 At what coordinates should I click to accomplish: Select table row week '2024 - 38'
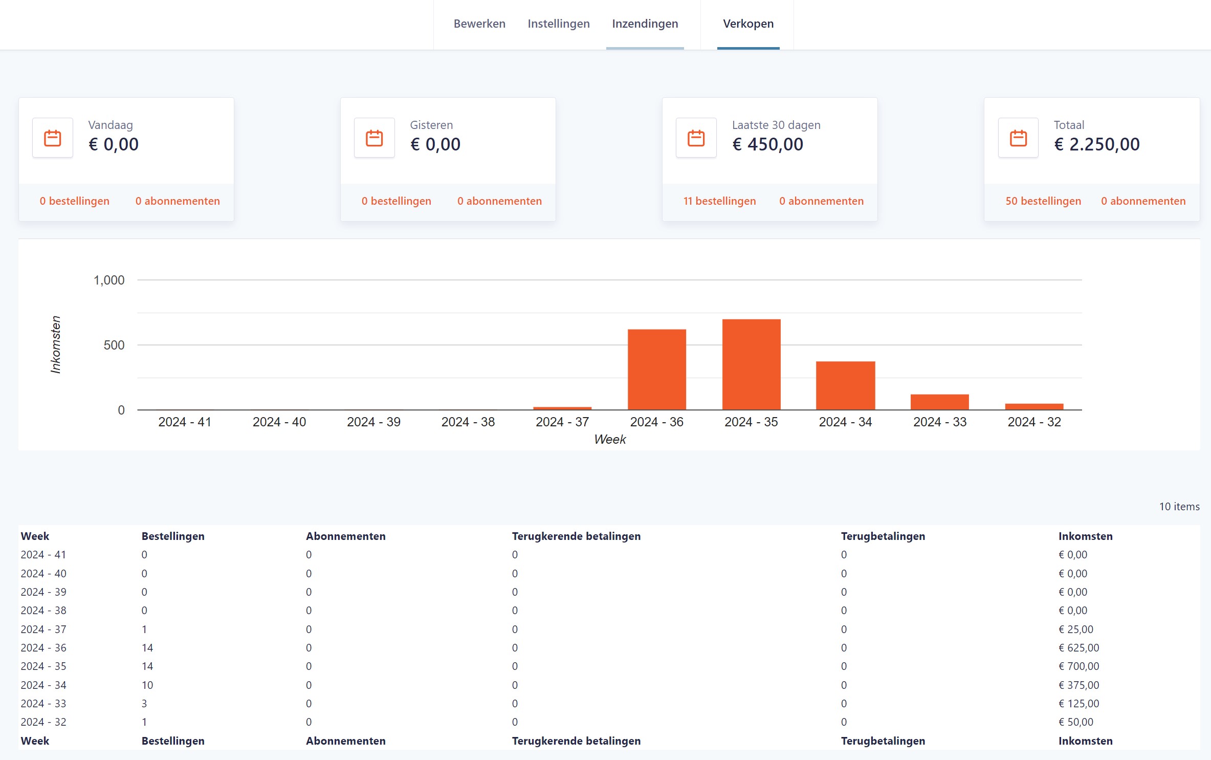(x=609, y=611)
